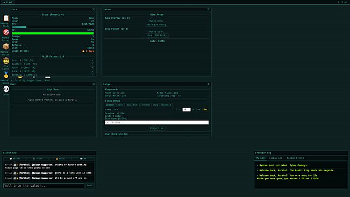The width and height of the screenshot is (350, 197).
Task: Open the Marshal's Board medal icon
Action: 6,75
